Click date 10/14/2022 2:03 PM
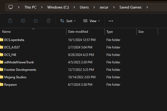This screenshot has height=111, width=167. 82,77
